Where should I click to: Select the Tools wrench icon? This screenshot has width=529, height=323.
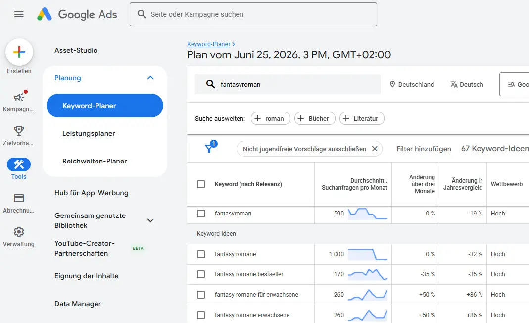click(x=19, y=164)
